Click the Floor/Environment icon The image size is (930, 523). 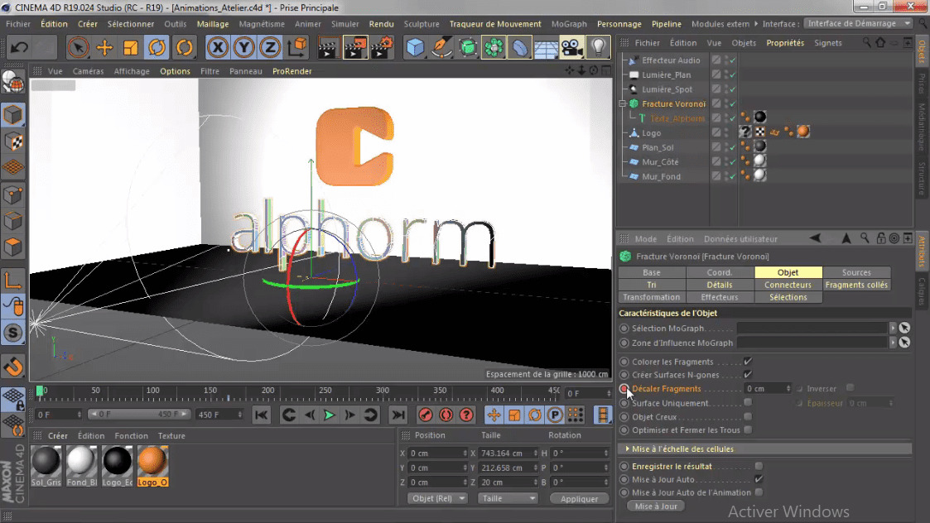pyautogui.click(x=546, y=47)
